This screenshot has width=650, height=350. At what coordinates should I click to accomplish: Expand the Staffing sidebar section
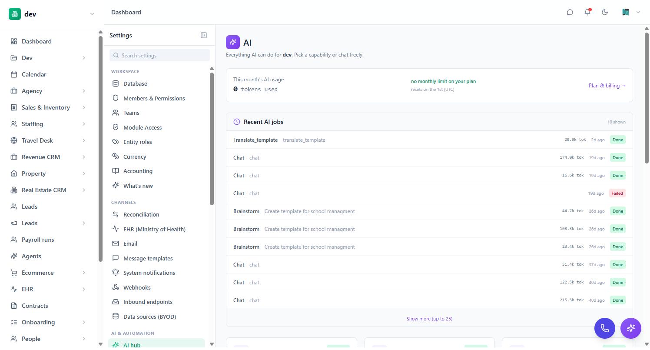(x=83, y=124)
